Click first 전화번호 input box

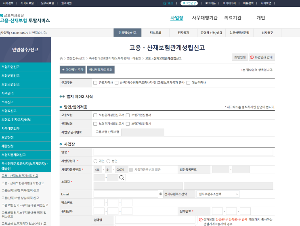217,211
